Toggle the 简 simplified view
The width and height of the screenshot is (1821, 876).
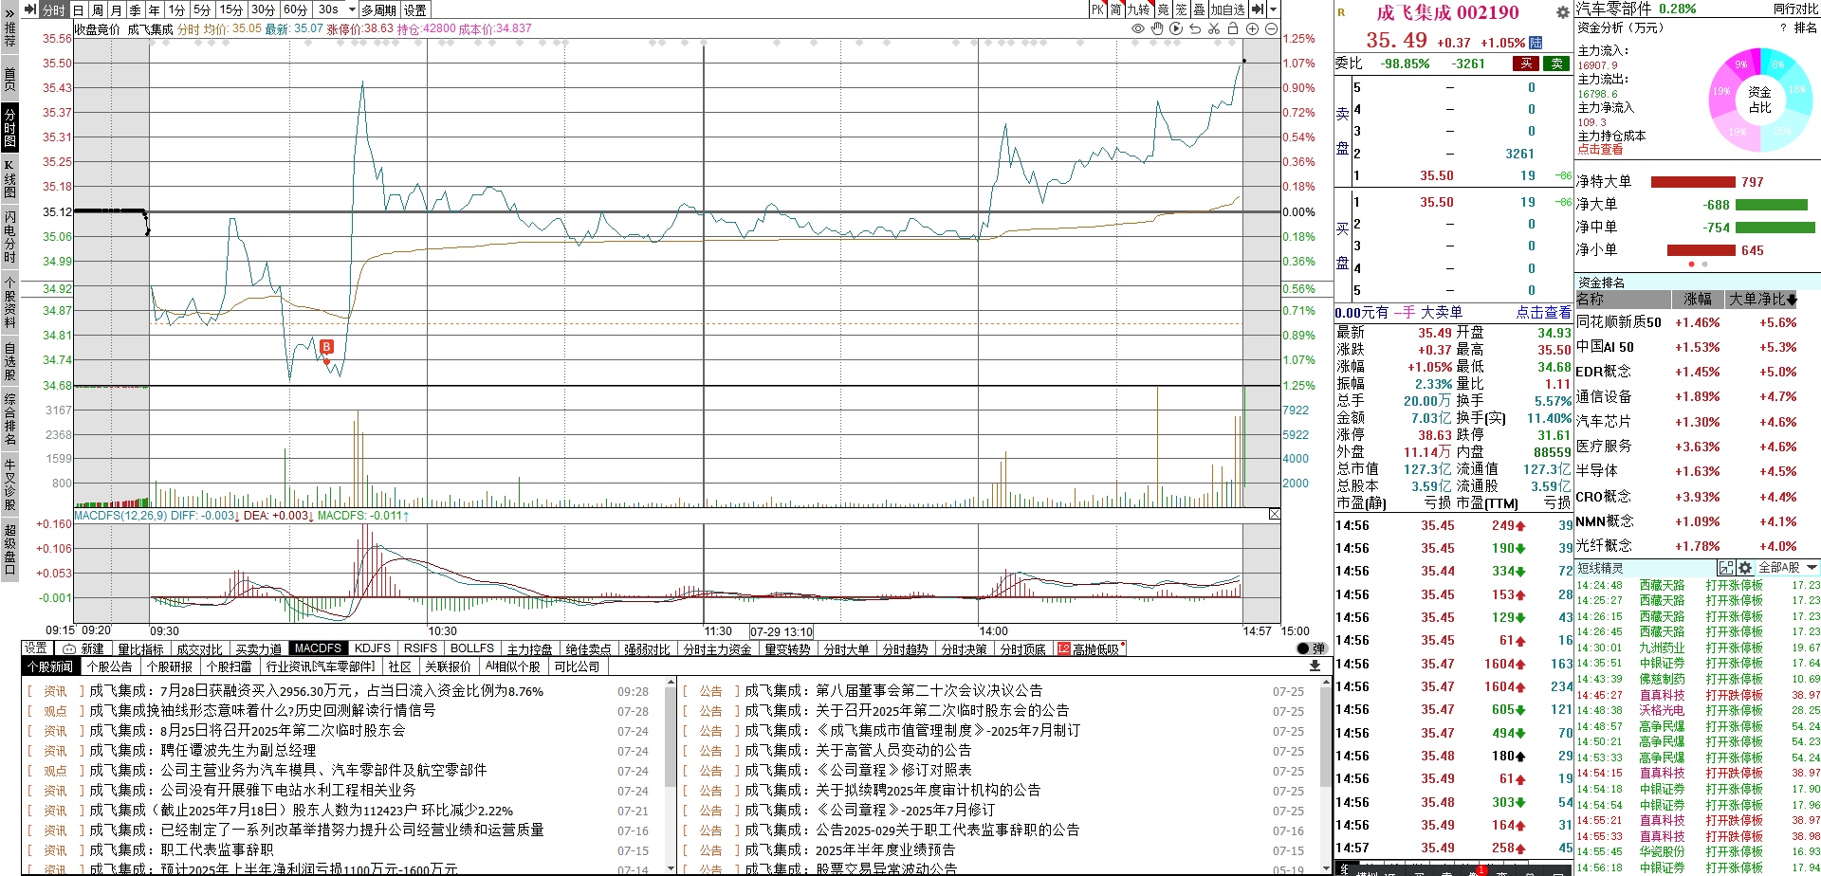point(1116,9)
